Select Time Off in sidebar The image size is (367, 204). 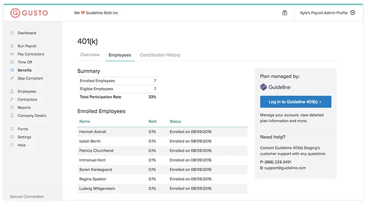pos(25,62)
